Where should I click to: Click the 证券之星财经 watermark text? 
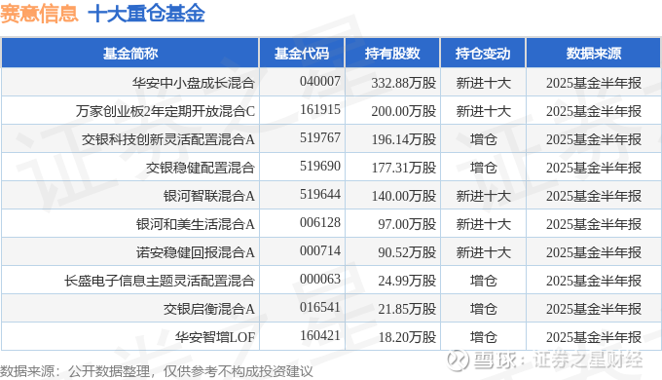pyautogui.click(x=587, y=361)
